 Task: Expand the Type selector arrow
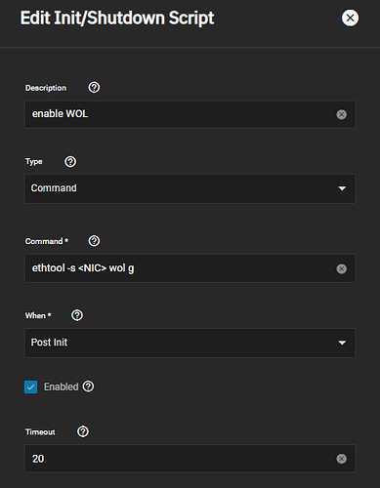pyautogui.click(x=342, y=188)
